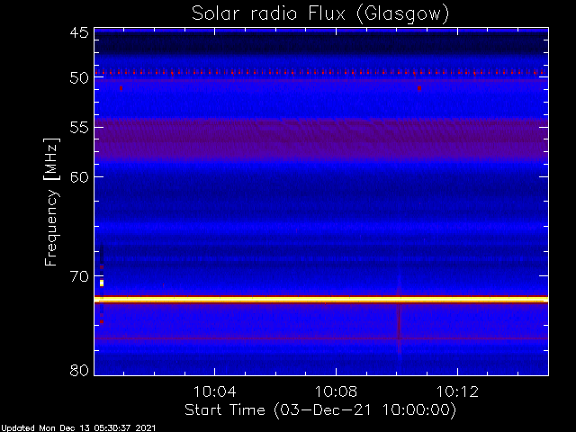
Task: Click the 'Start Time (03-Dec-21 10:00:00)' label
Action: point(320,410)
